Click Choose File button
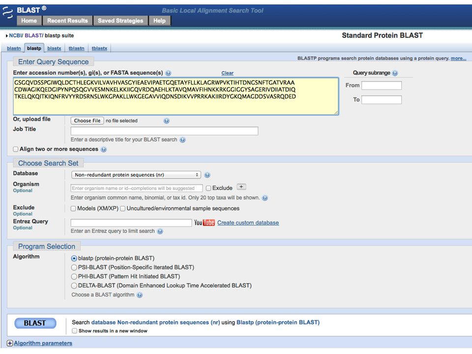The height and width of the screenshot is (354, 472). coord(88,121)
